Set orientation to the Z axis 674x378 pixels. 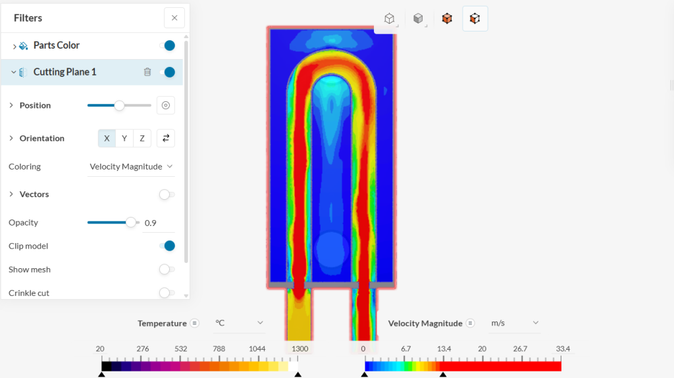point(142,138)
